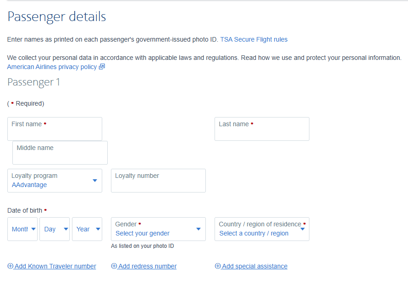Click into the Loyalty number field
This screenshot has width=408, height=289.
(x=158, y=184)
